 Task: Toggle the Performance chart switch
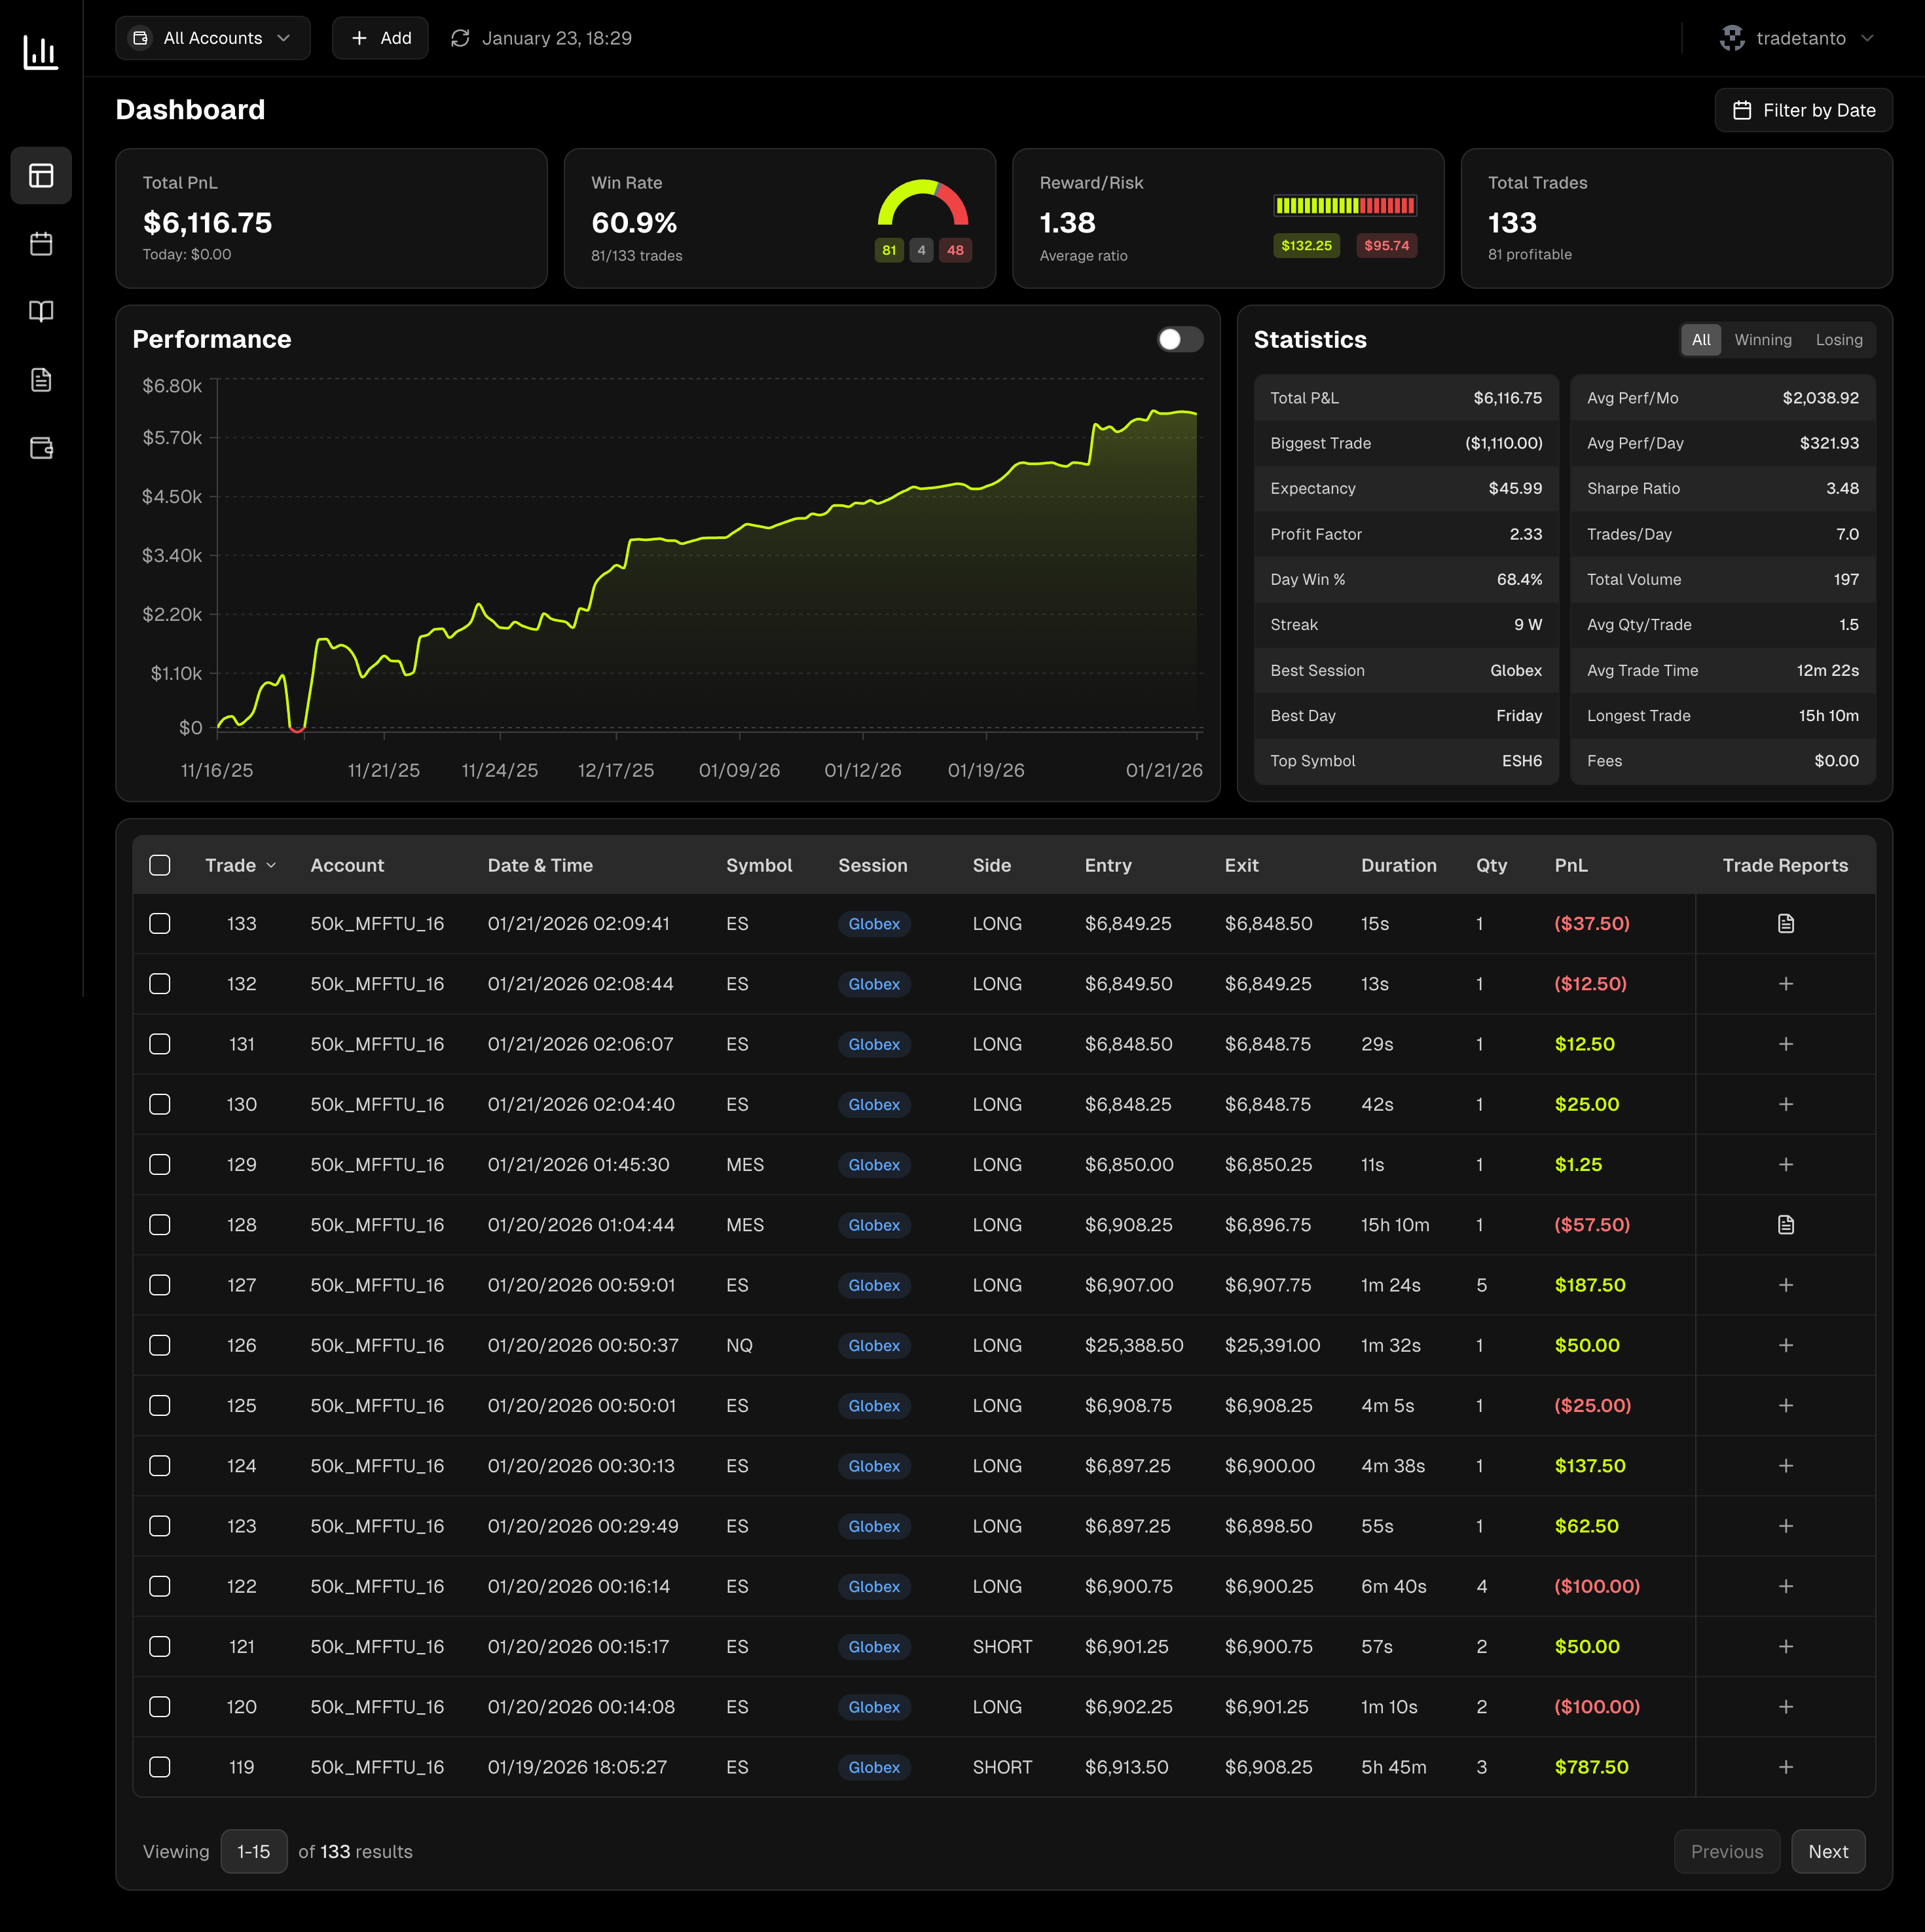[1179, 340]
